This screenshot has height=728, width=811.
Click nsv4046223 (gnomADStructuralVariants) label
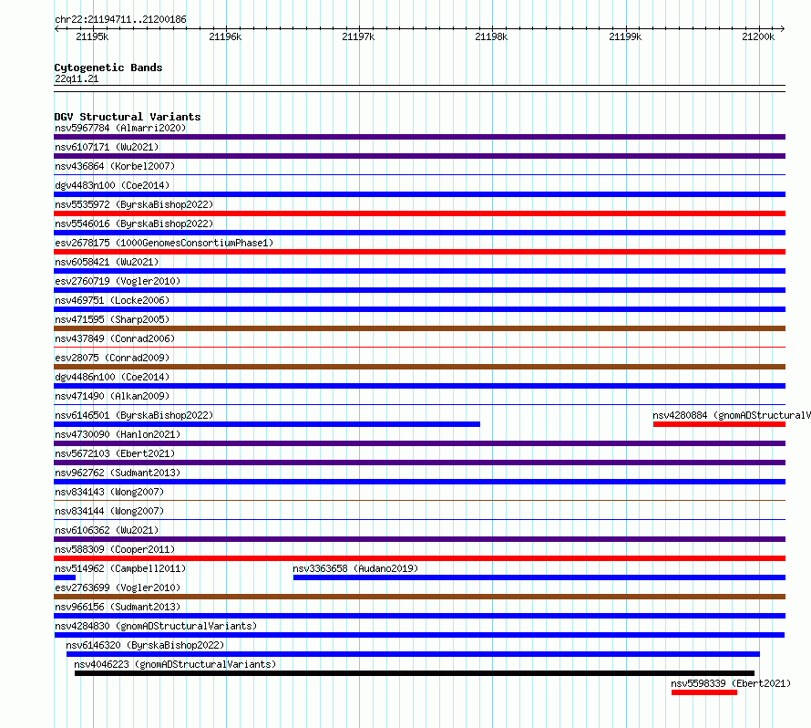175,664
